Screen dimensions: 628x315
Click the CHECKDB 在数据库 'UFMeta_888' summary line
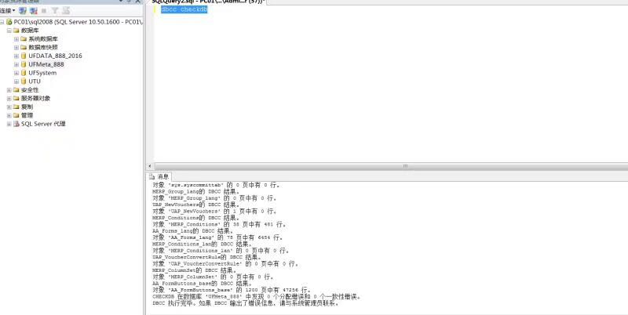(257, 297)
